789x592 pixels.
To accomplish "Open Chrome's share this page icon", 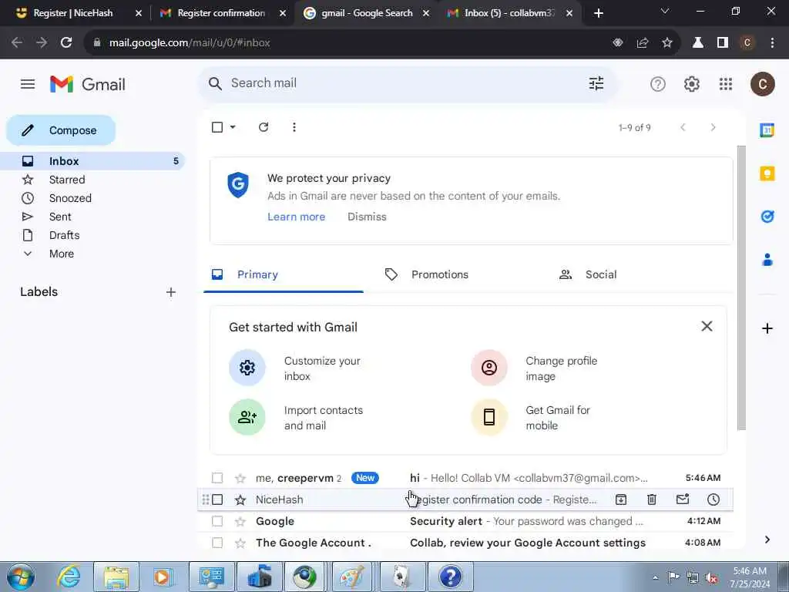I will tap(643, 43).
